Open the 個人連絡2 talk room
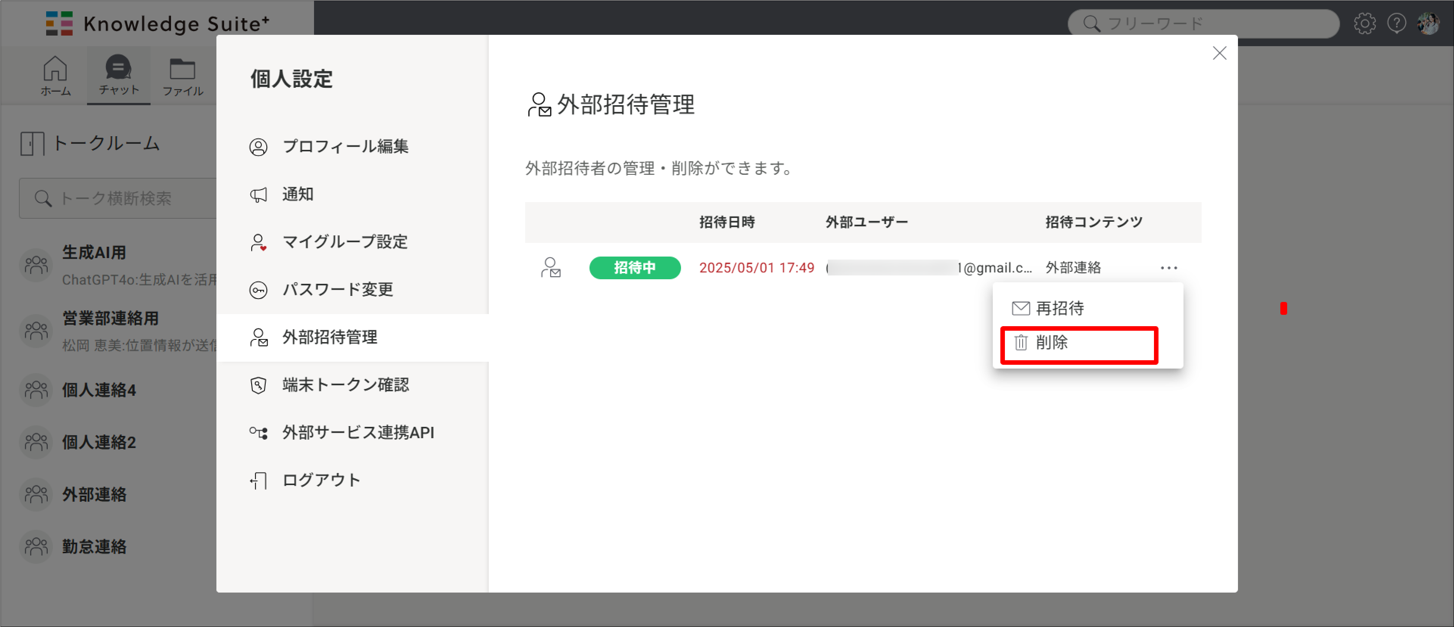 pyautogui.click(x=117, y=442)
